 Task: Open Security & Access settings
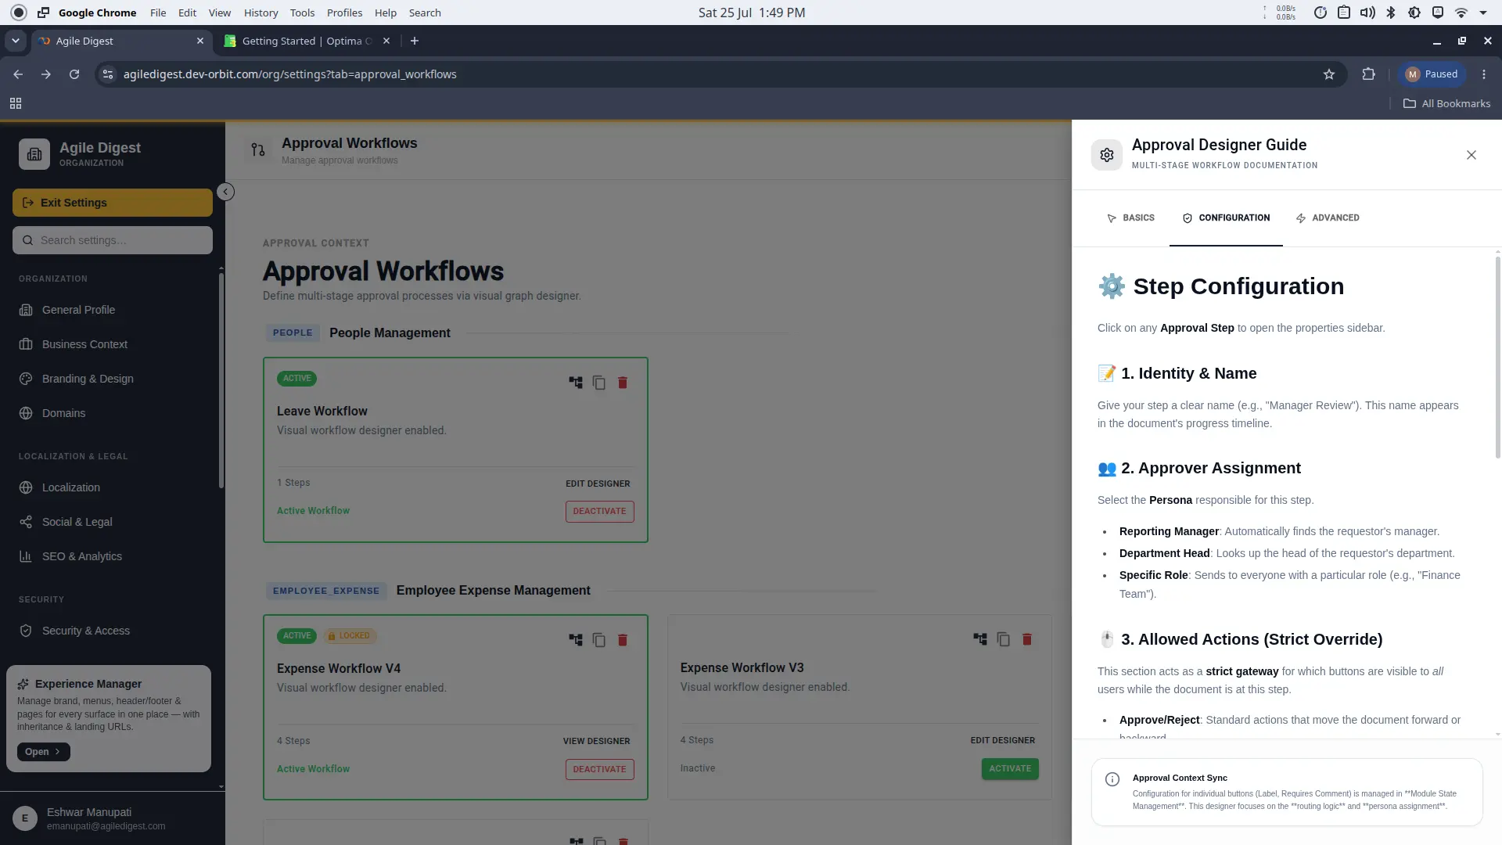pos(113,631)
